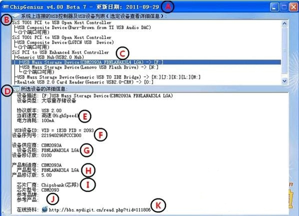Click the USB device list header icon
The width and height of the screenshot is (299, 216).
(16, 16)
